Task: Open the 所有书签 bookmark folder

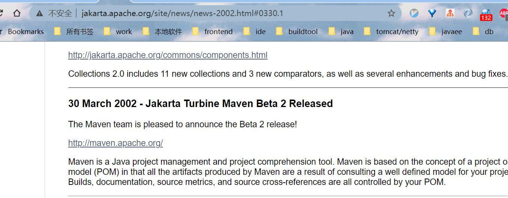Action: click(74, 32)
